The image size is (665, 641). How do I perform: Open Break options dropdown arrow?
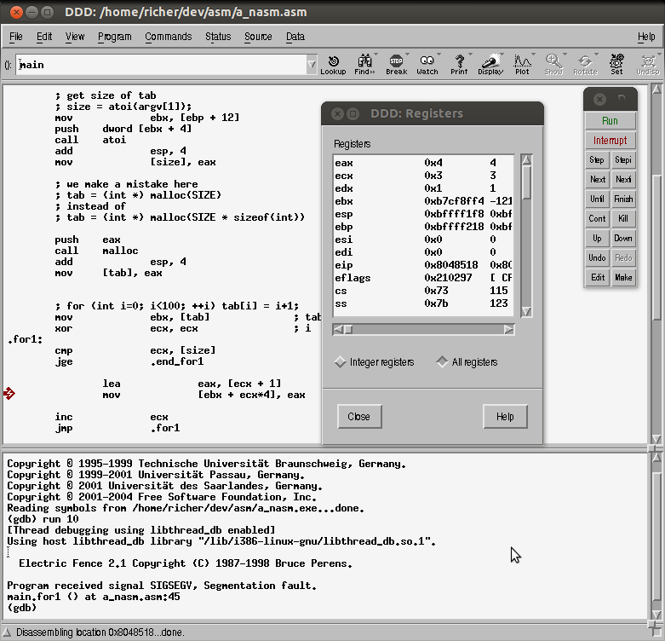point(408,55)
